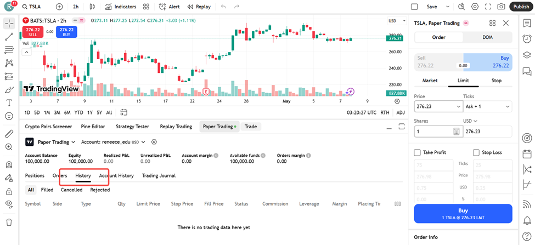535x245 pixels.
Task: Toggle the ADJ adjustment setting
Action: [x=401, y=112]
